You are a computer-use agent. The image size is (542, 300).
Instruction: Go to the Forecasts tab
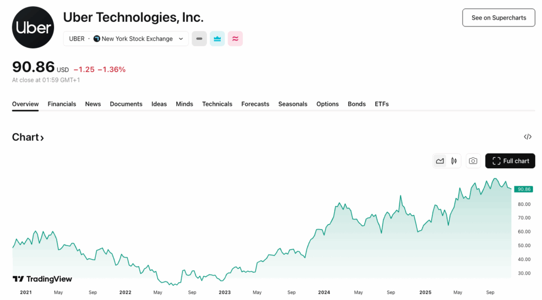point(255,104)
